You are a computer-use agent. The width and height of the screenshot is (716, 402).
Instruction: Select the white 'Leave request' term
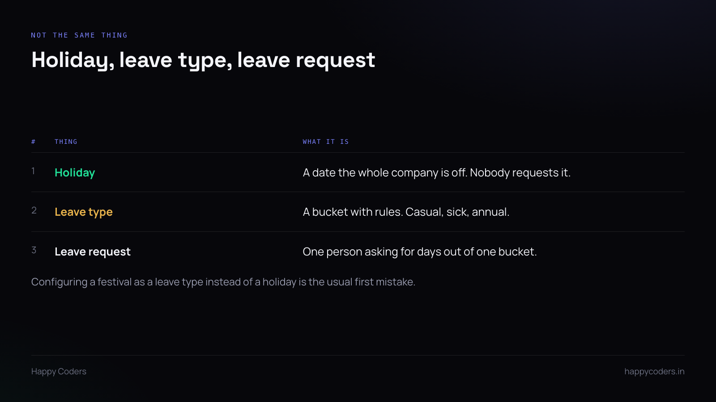[x=93, y=252]
